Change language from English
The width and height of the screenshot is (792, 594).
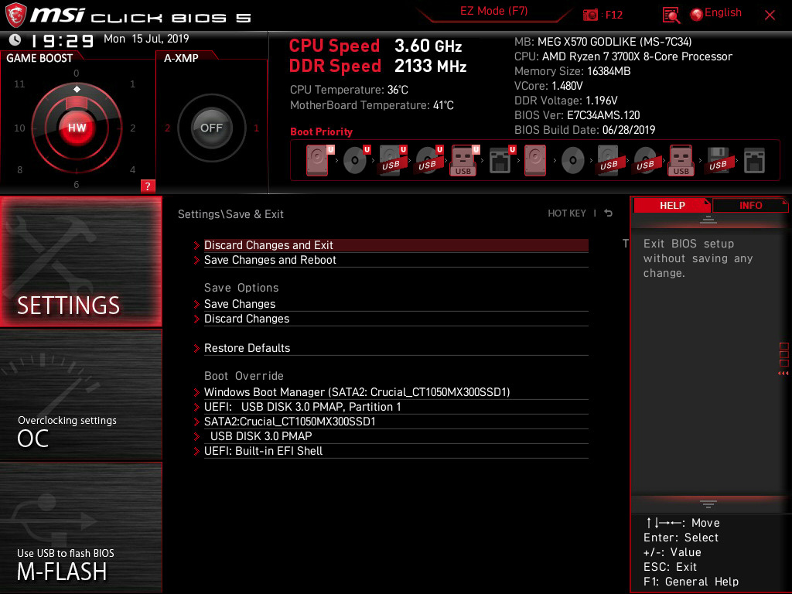click(723, 13)
